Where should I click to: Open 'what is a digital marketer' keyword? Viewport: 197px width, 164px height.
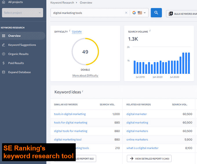pyautogui.click(x=143, y=148)
